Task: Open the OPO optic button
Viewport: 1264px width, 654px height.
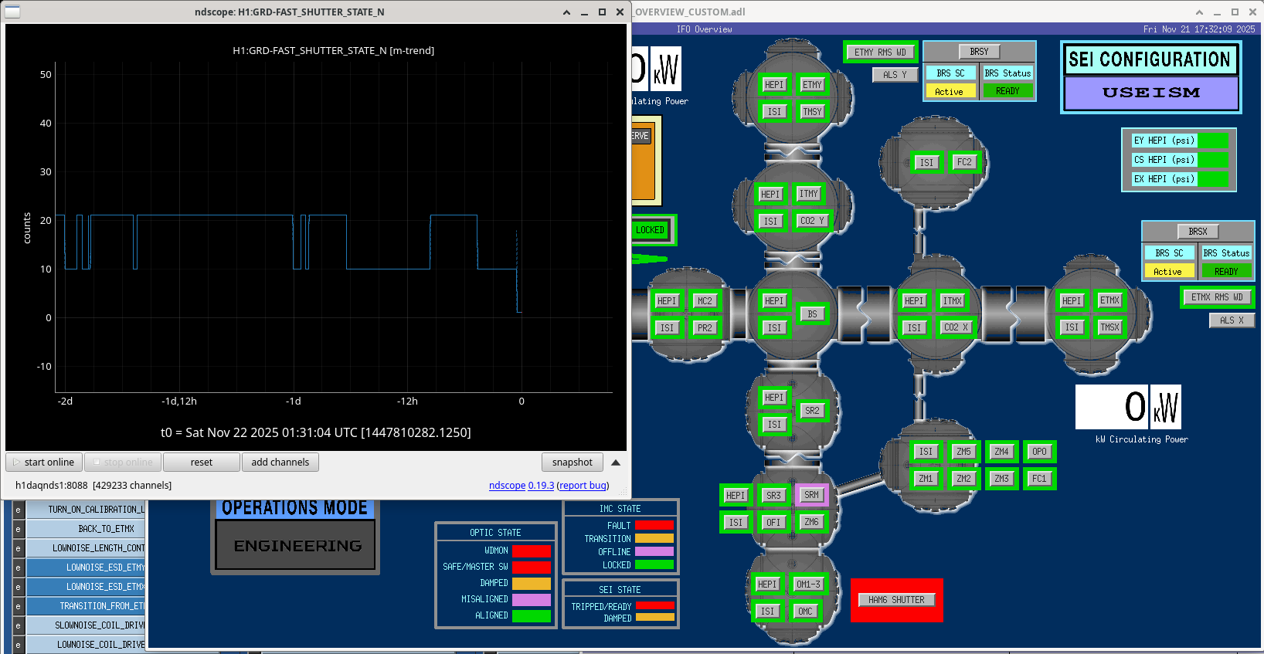Action: click(1039, 452)
